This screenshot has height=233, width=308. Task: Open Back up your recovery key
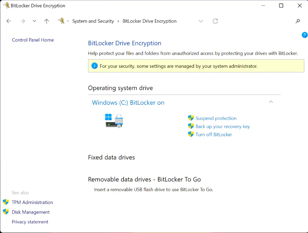223,126
